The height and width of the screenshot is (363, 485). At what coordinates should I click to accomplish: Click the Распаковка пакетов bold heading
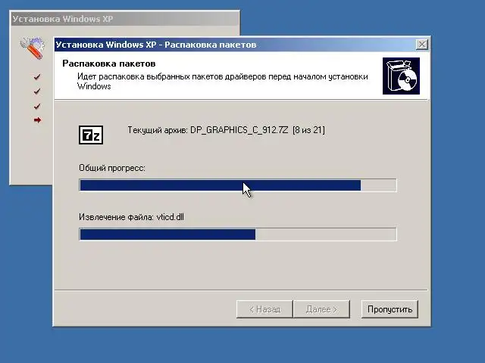tap(109, 64)
